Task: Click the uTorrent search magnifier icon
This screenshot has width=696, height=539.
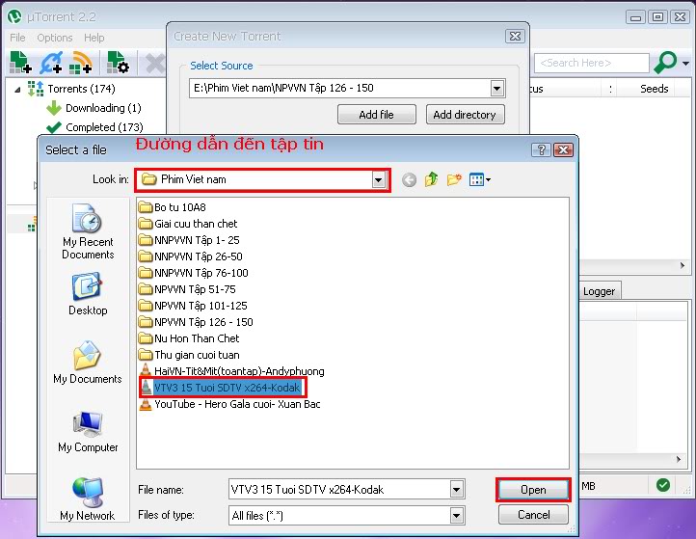Action: tap(665, 63)
